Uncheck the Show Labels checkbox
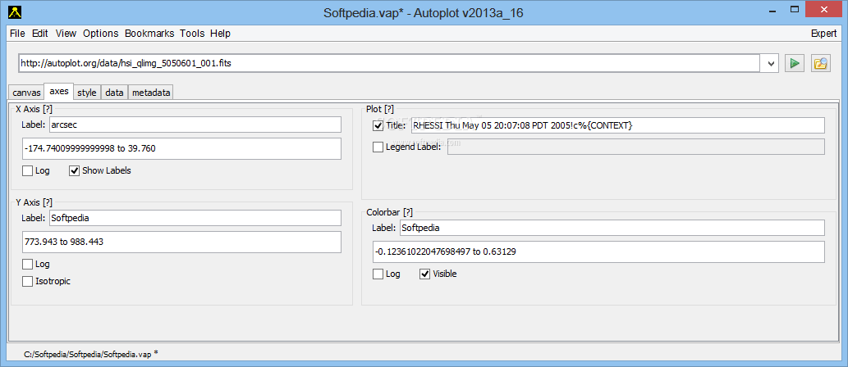Image resolution: width=848 pixels, height=367 pixels. pos(75,171)
